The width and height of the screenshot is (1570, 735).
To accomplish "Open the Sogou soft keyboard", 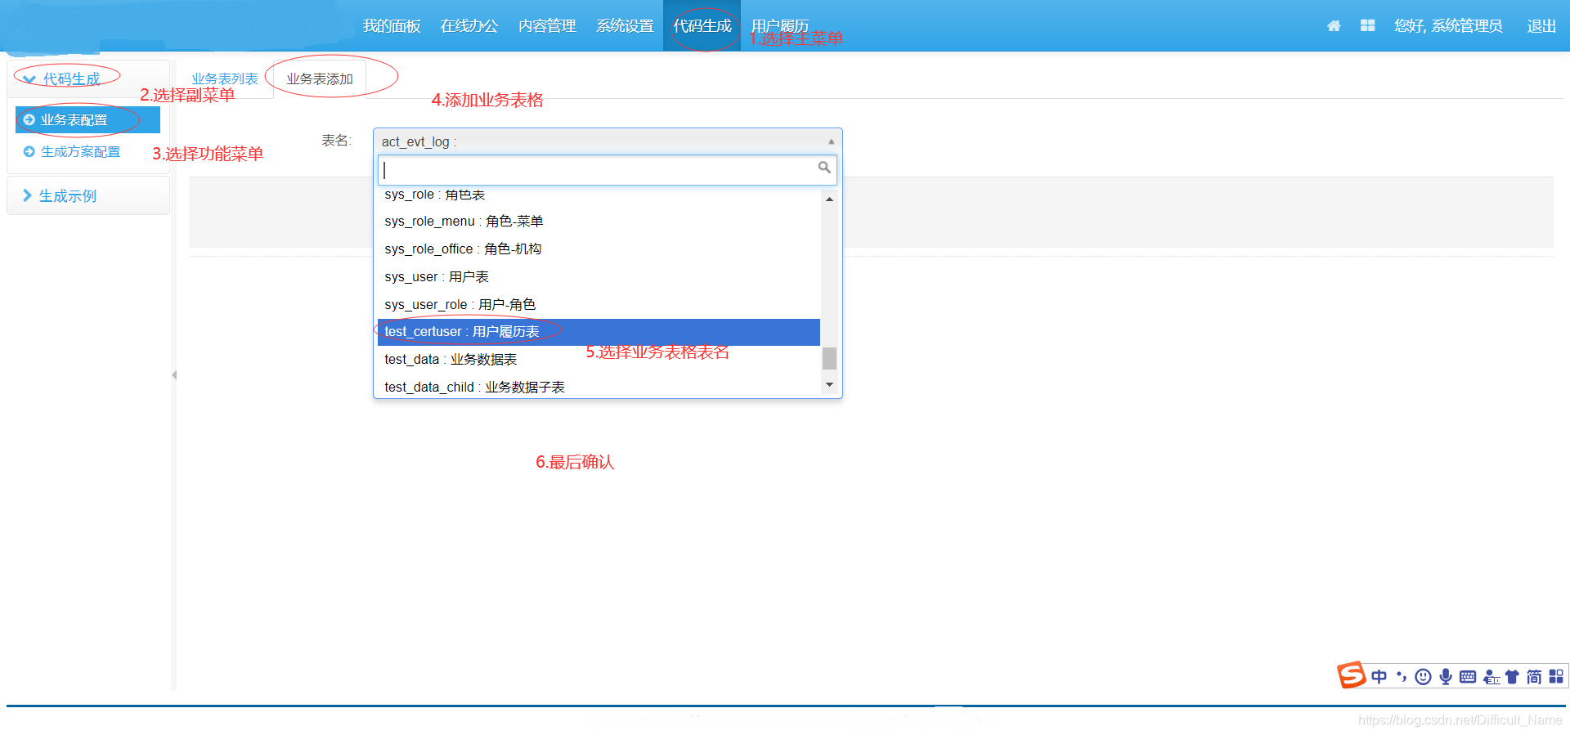I will pyautogui.click(x=1468, y=676).
